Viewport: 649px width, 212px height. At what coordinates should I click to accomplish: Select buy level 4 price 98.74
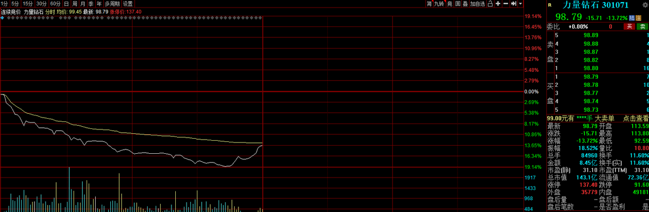(591, 101)
